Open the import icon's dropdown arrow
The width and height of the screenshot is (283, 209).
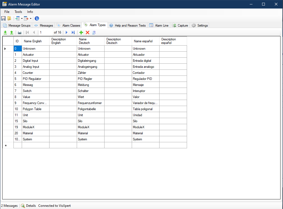click(22, 18)
